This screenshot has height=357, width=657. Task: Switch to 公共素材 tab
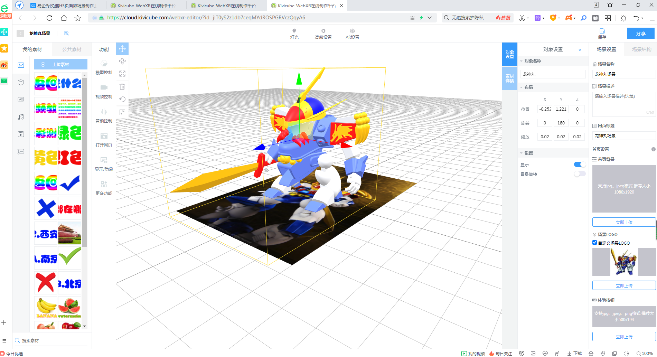[x=72, y=49]
